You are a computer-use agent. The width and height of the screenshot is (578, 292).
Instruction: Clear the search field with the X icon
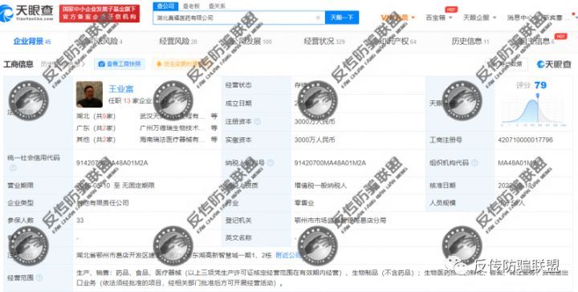pos(318,18)
